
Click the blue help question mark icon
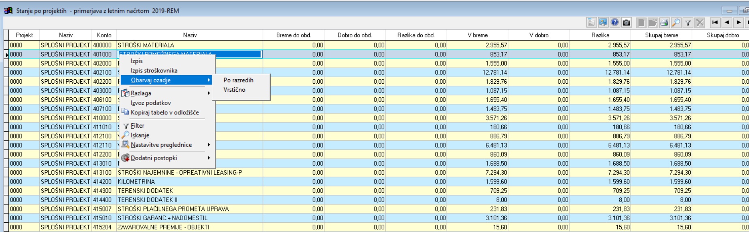(615, 23)
